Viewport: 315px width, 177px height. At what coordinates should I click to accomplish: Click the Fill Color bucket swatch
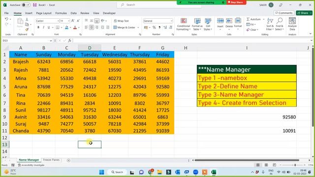click(x=66, y=28)
